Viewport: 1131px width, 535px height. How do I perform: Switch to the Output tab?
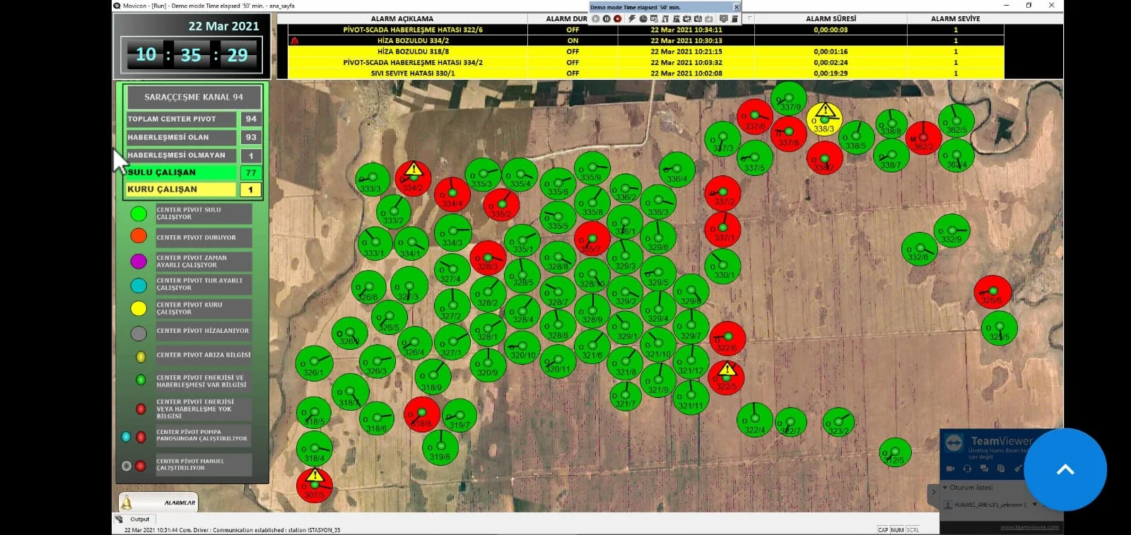pos(139,519)
